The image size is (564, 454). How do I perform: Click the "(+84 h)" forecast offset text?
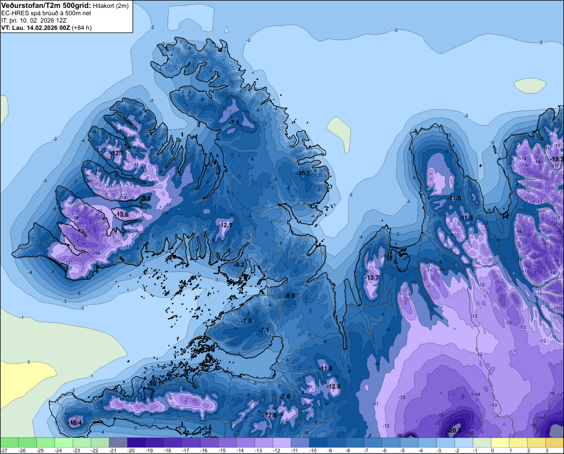[82, 28]
